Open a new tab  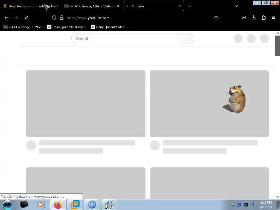coord(190,6)
